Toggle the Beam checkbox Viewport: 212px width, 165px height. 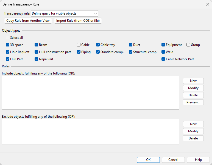pyautogui.click(x=37, y=45)
